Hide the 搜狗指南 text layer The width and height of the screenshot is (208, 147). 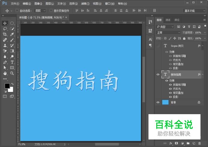(158, 75)
